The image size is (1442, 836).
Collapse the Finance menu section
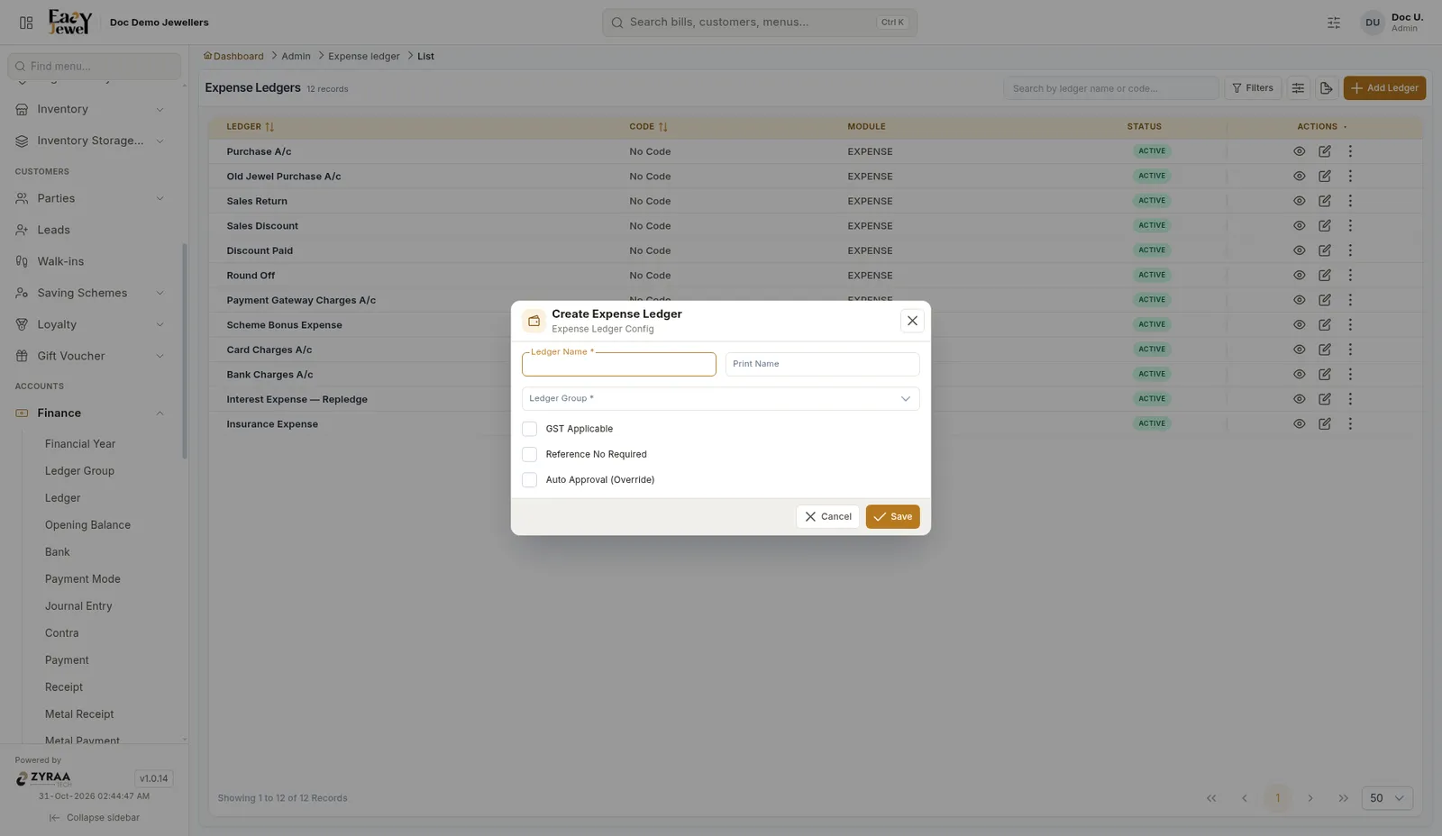90,413
